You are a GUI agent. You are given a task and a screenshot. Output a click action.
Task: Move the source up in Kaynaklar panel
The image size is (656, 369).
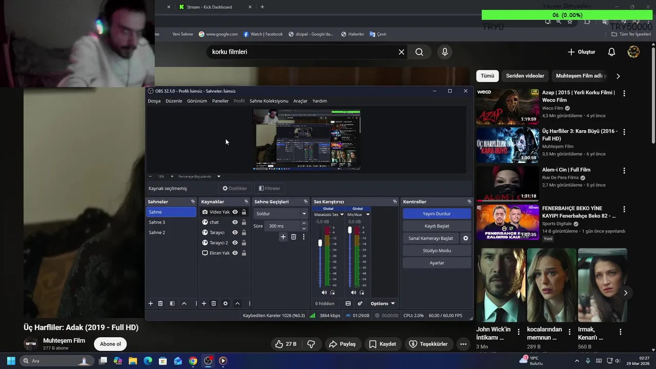click(x=237, y=303)
